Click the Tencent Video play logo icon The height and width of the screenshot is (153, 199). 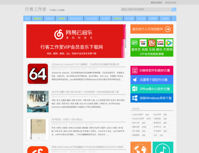[x=169, y=43]
